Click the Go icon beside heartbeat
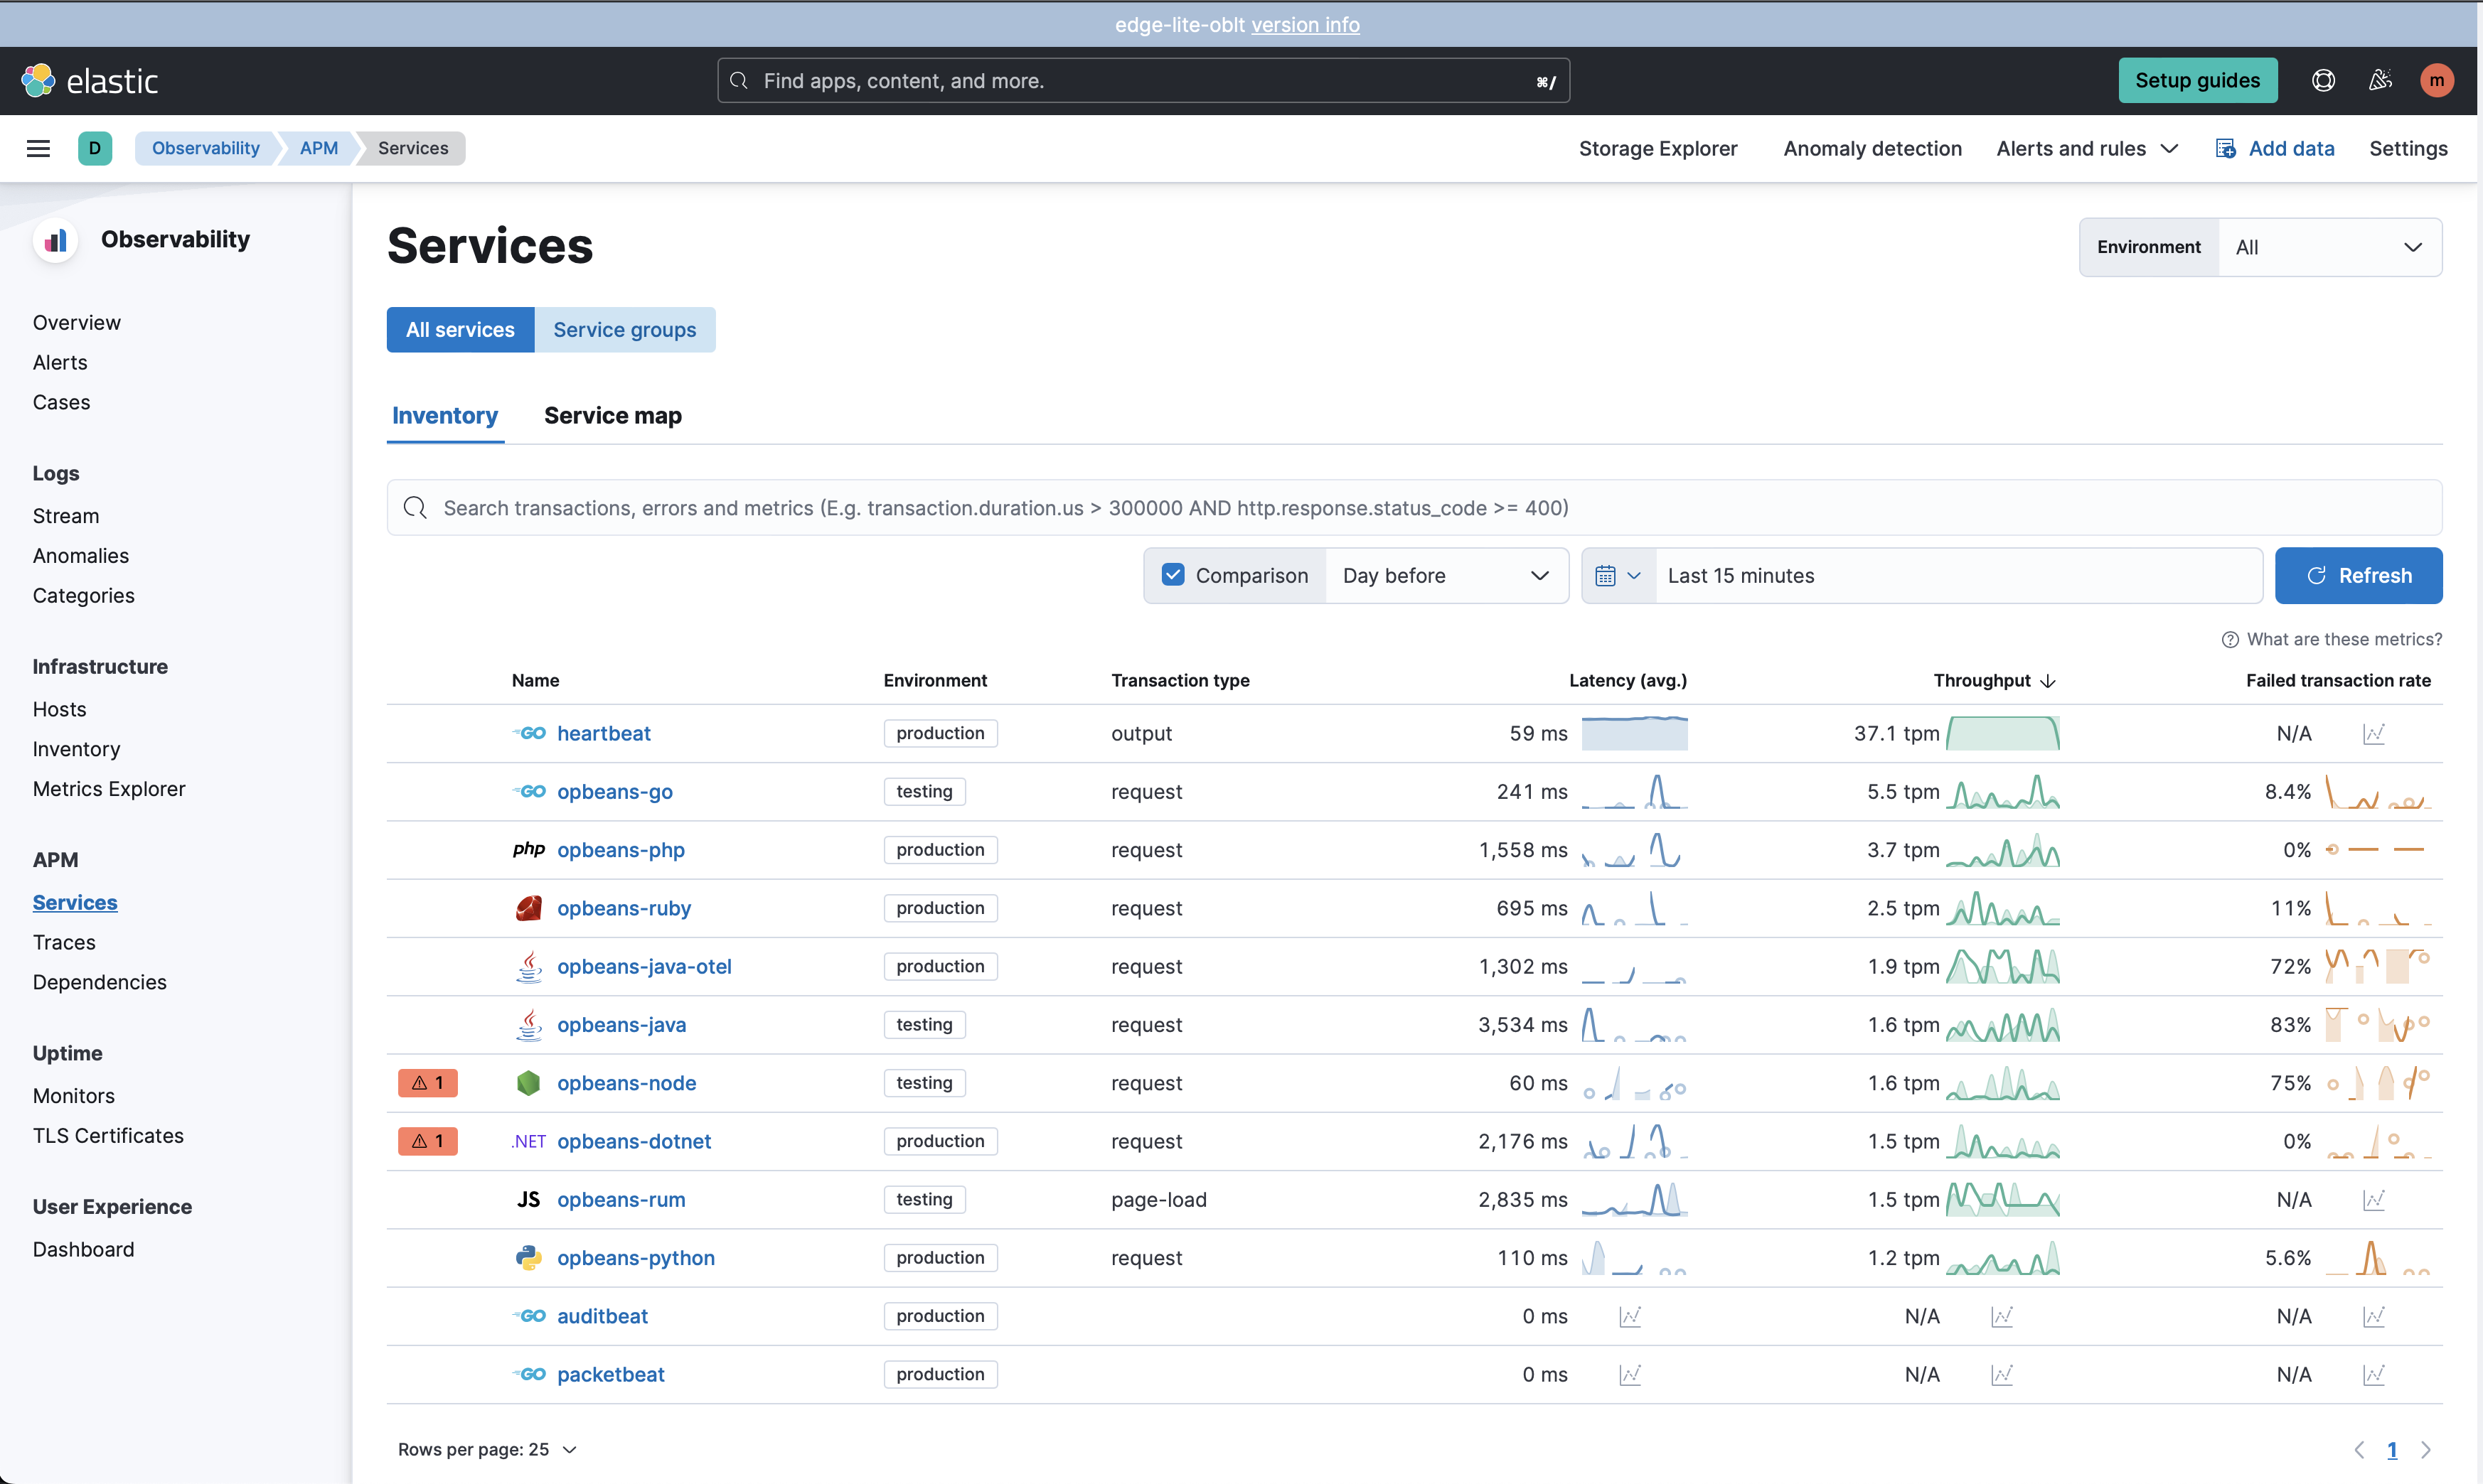The image size is (2483, 1484). (x=528, y=733)
